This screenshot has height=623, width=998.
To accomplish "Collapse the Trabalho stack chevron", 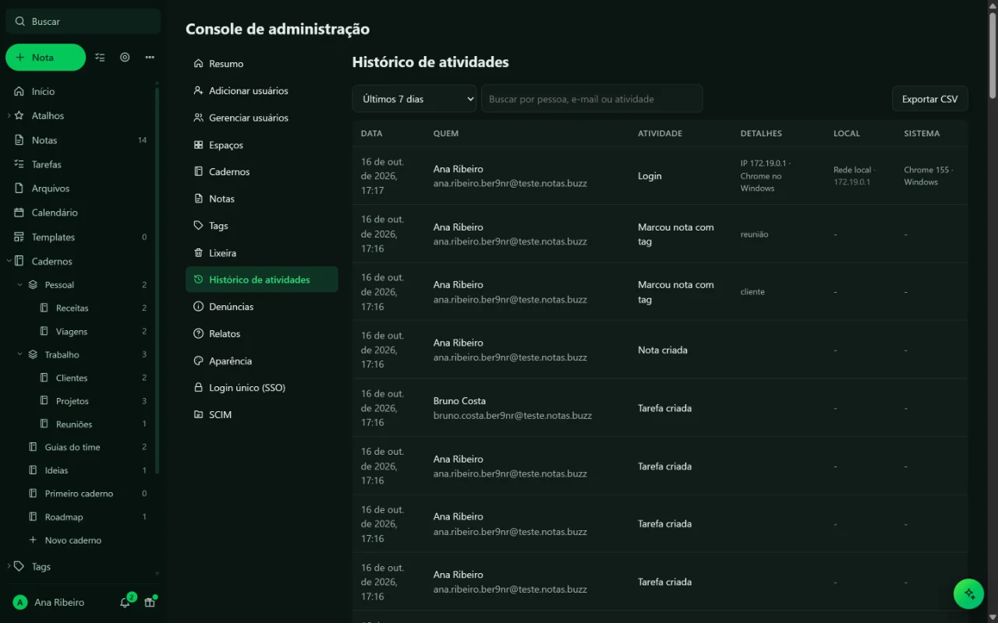I will [x=20, y=354].
